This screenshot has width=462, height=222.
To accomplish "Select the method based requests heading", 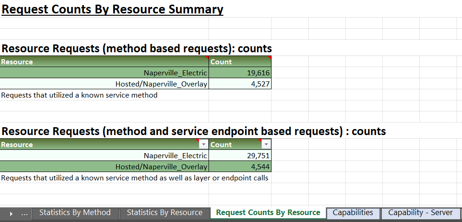I will pyautogui.click(x=136, y=48).
